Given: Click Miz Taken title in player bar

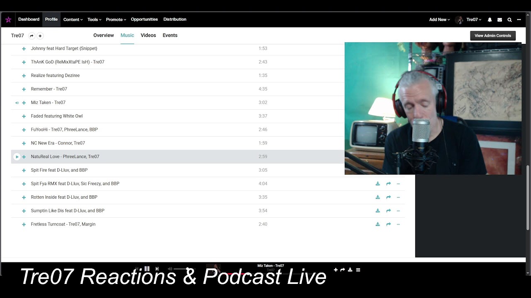Looking at the screenshot, I should 270,266.
